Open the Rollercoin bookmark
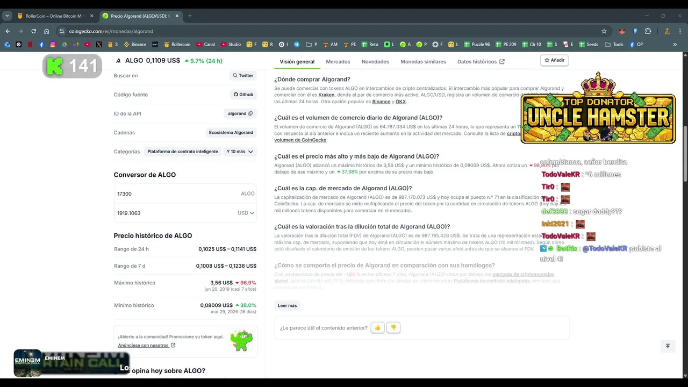 177,44
